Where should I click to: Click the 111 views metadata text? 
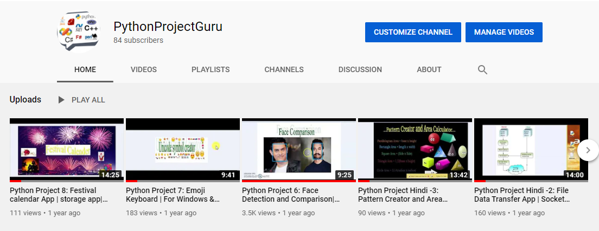[25, 213]
